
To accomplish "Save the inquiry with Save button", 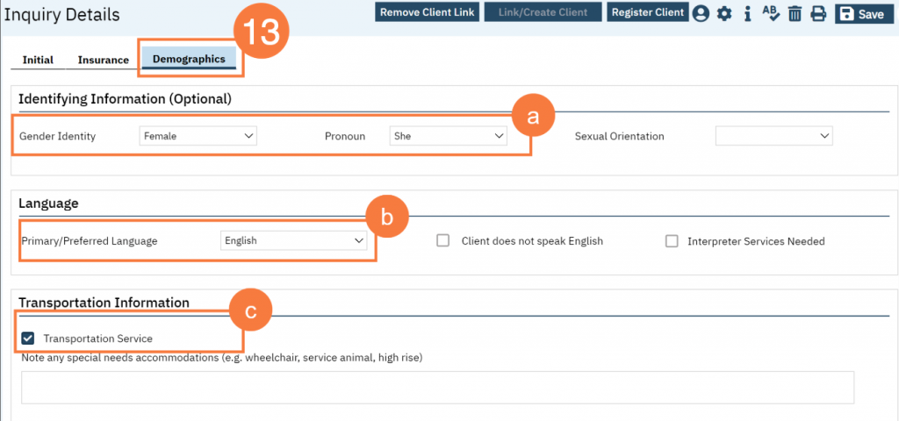I will tap(862, 13).
